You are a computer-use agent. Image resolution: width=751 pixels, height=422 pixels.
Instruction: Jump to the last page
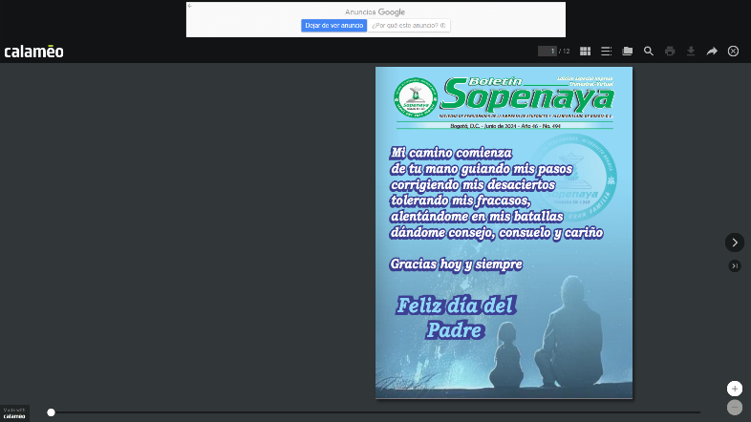734,265
